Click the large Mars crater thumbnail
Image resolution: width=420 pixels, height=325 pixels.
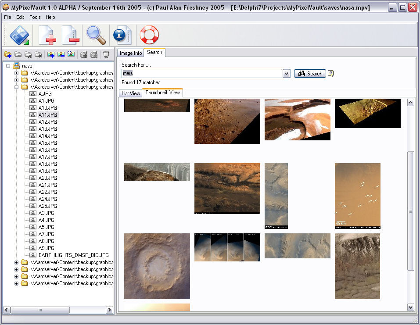pos(157,266)
